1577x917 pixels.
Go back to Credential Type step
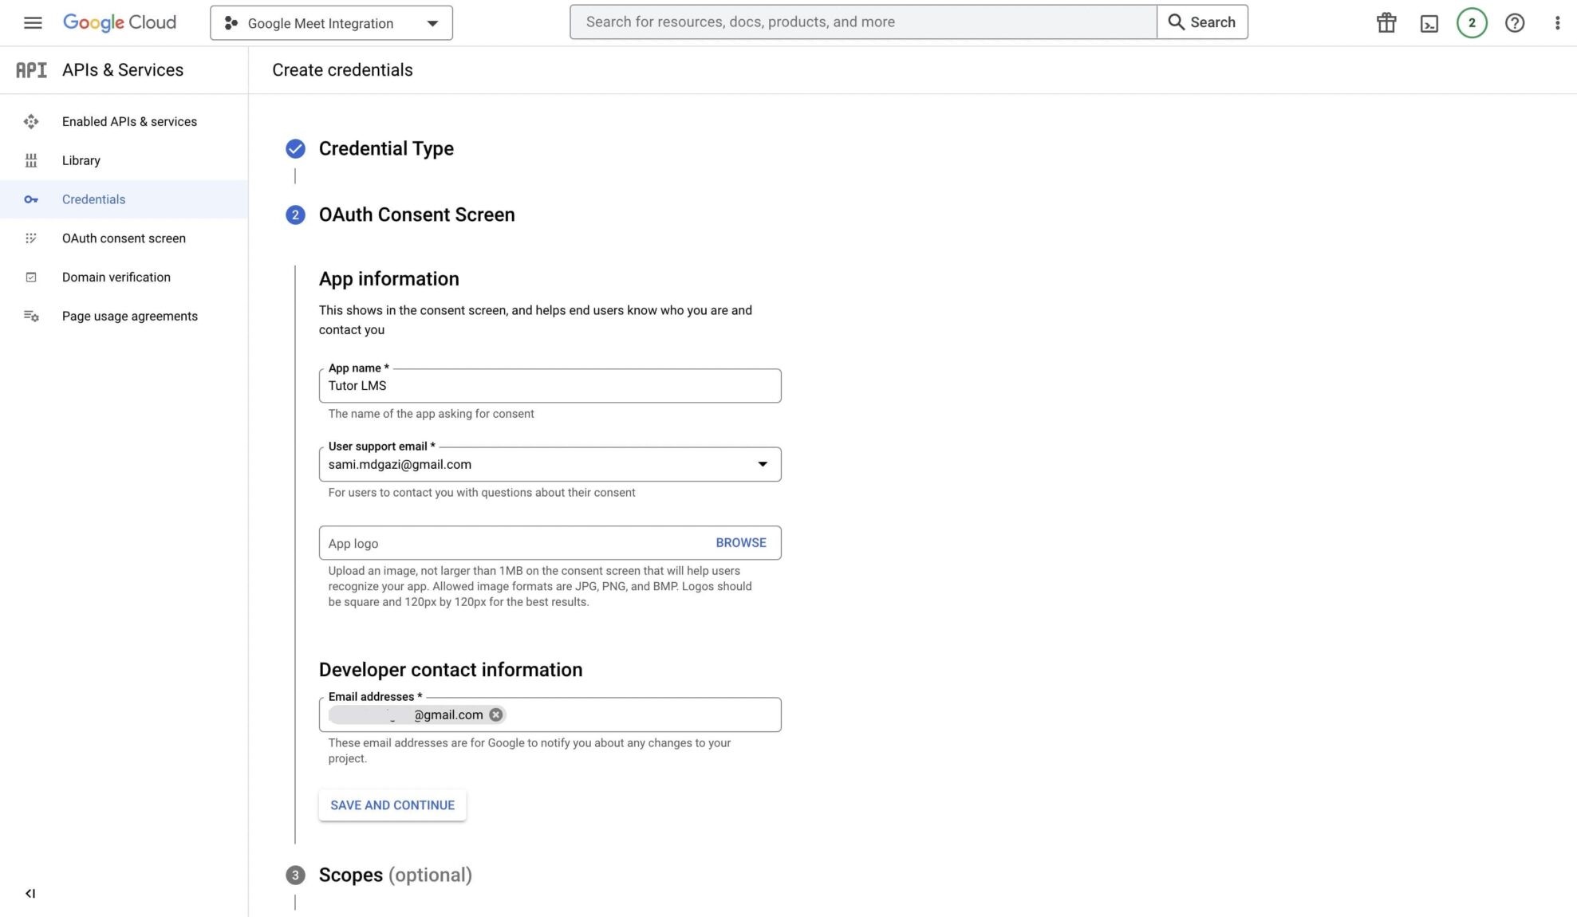(386, 148)
